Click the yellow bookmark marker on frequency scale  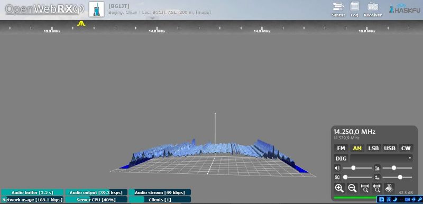(x=81, y=23)
